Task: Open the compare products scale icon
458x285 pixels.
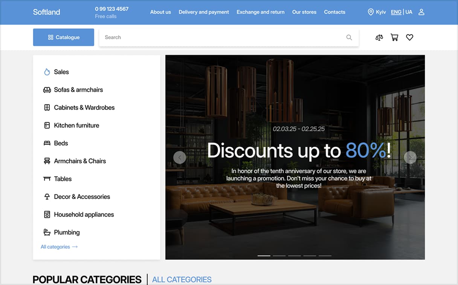Action: [379, 37]
